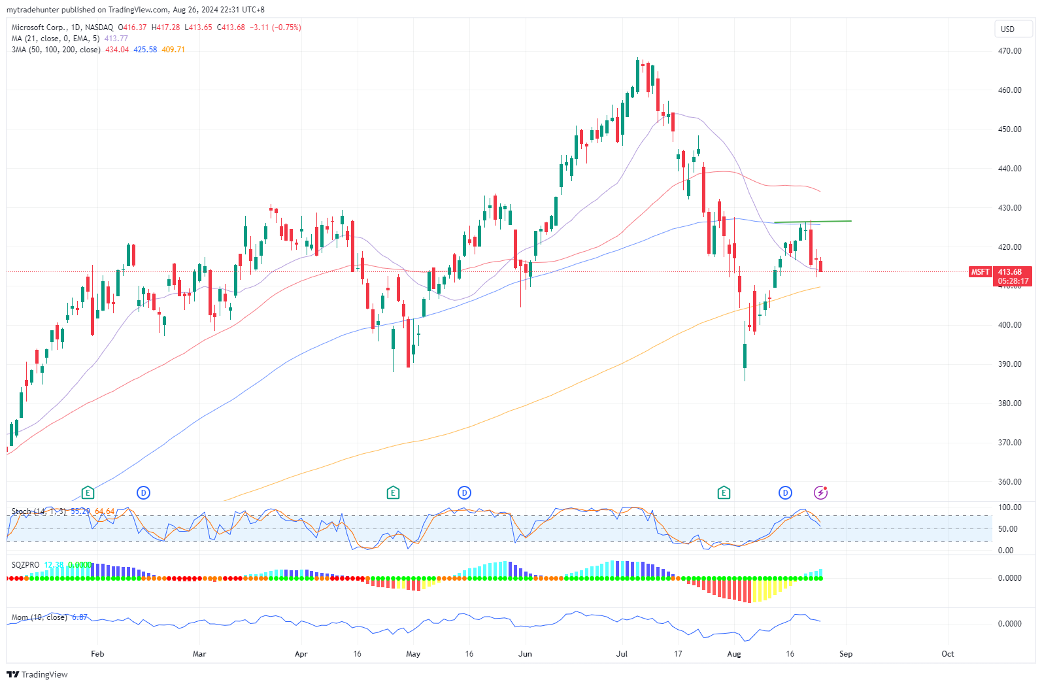Select the 3MA (50, 100, 200, close) legend
1042x686 pixels.
click(56, 50)
